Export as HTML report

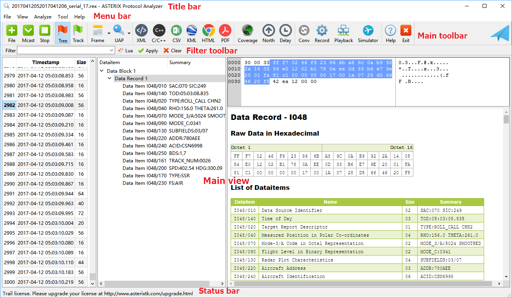click(x=208, y=33)
